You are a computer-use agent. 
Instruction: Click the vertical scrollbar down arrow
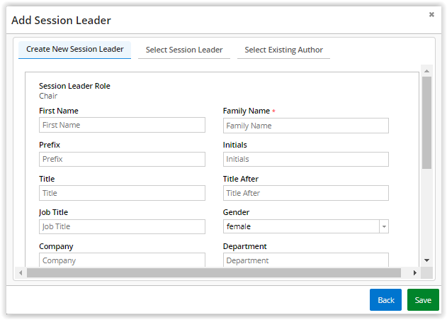point(426,260)
